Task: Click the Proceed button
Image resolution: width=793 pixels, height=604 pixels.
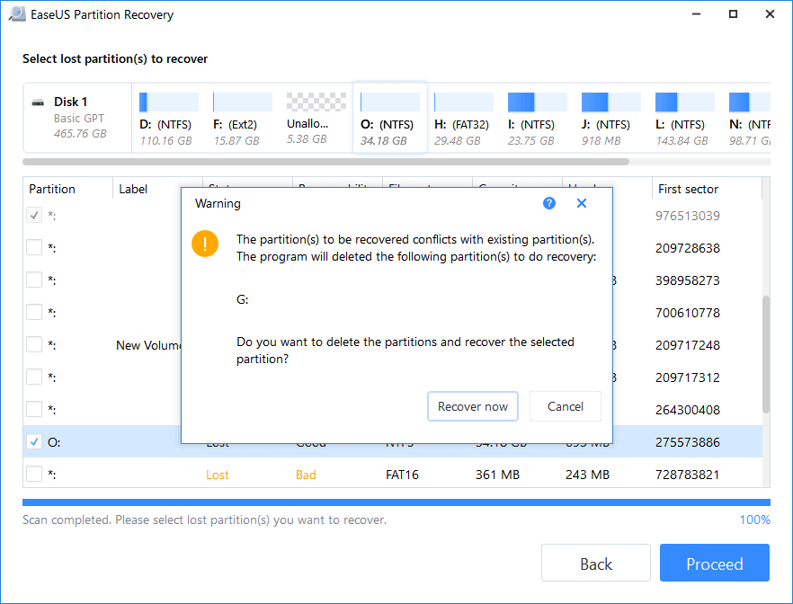Action: (x=714, y=563)
